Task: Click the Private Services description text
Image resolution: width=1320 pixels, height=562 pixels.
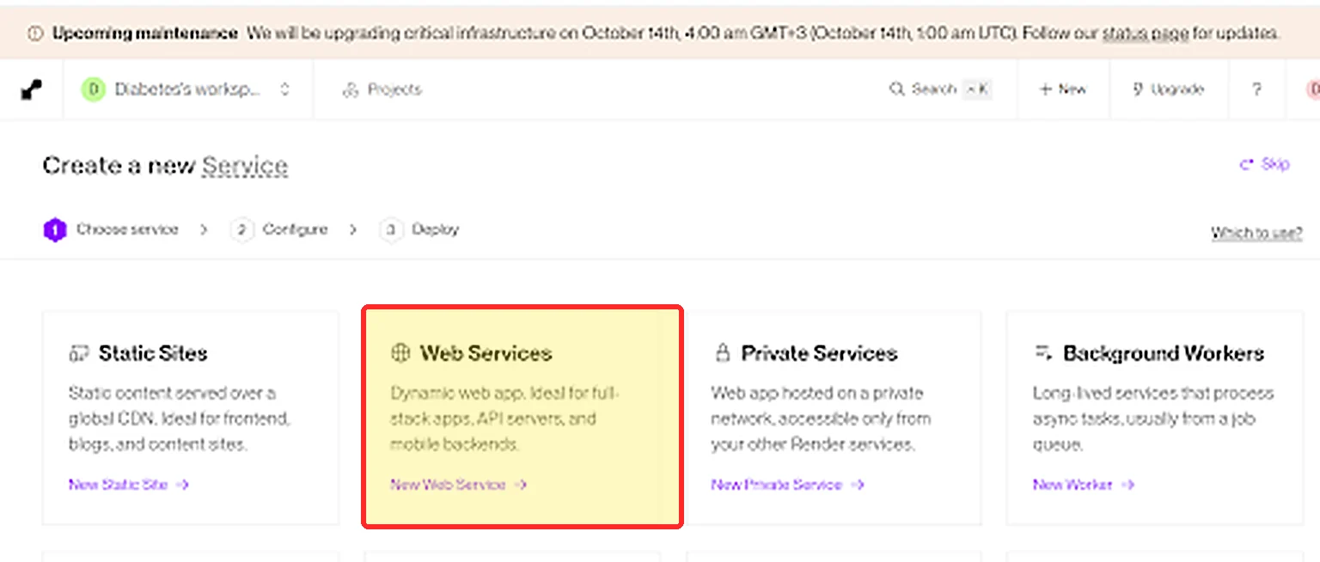Action: (x=821, y=419)
